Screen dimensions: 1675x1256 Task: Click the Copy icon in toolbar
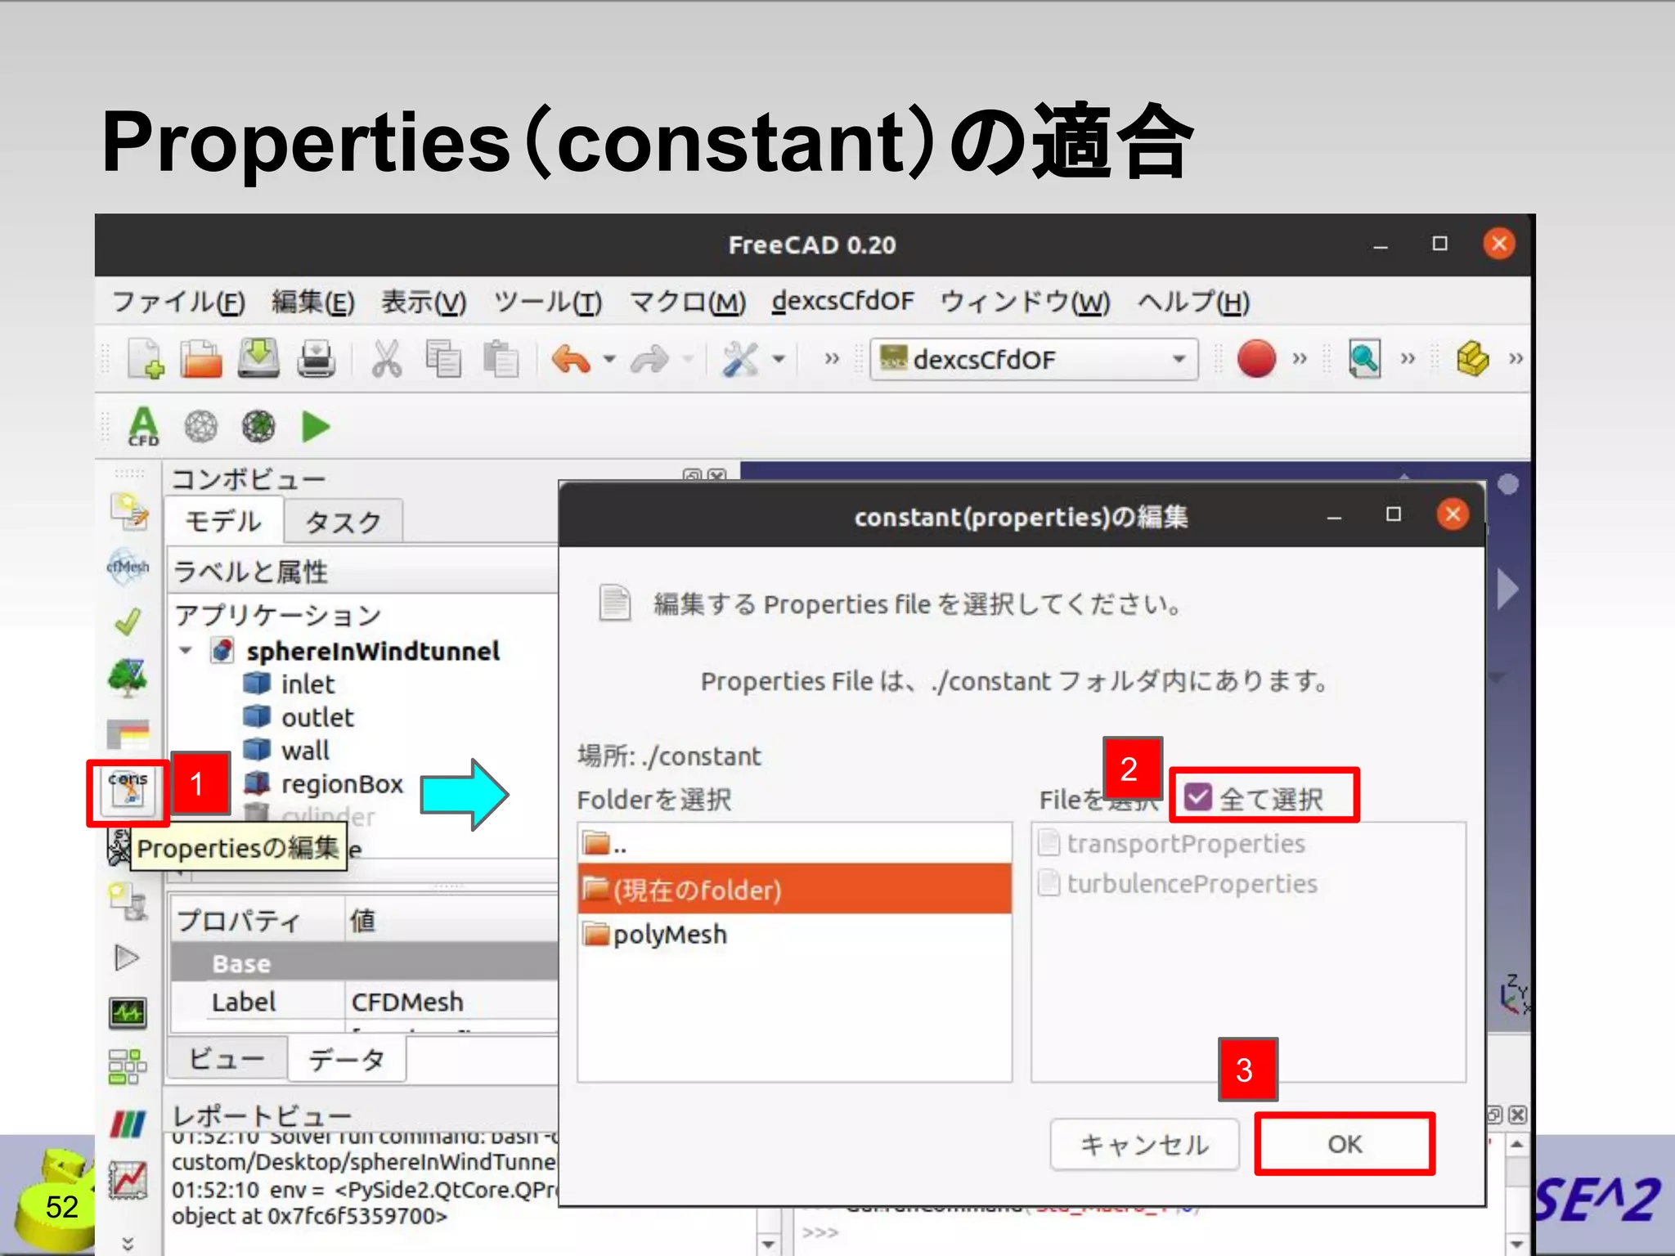pos(443,359)
